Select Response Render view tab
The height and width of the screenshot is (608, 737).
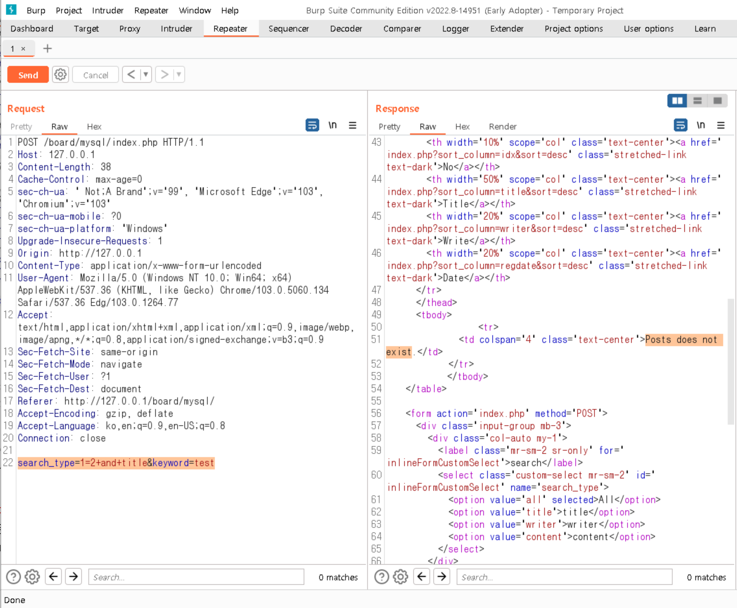click(503, 126)
